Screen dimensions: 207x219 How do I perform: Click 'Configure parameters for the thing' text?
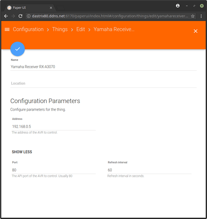[38, 110]
